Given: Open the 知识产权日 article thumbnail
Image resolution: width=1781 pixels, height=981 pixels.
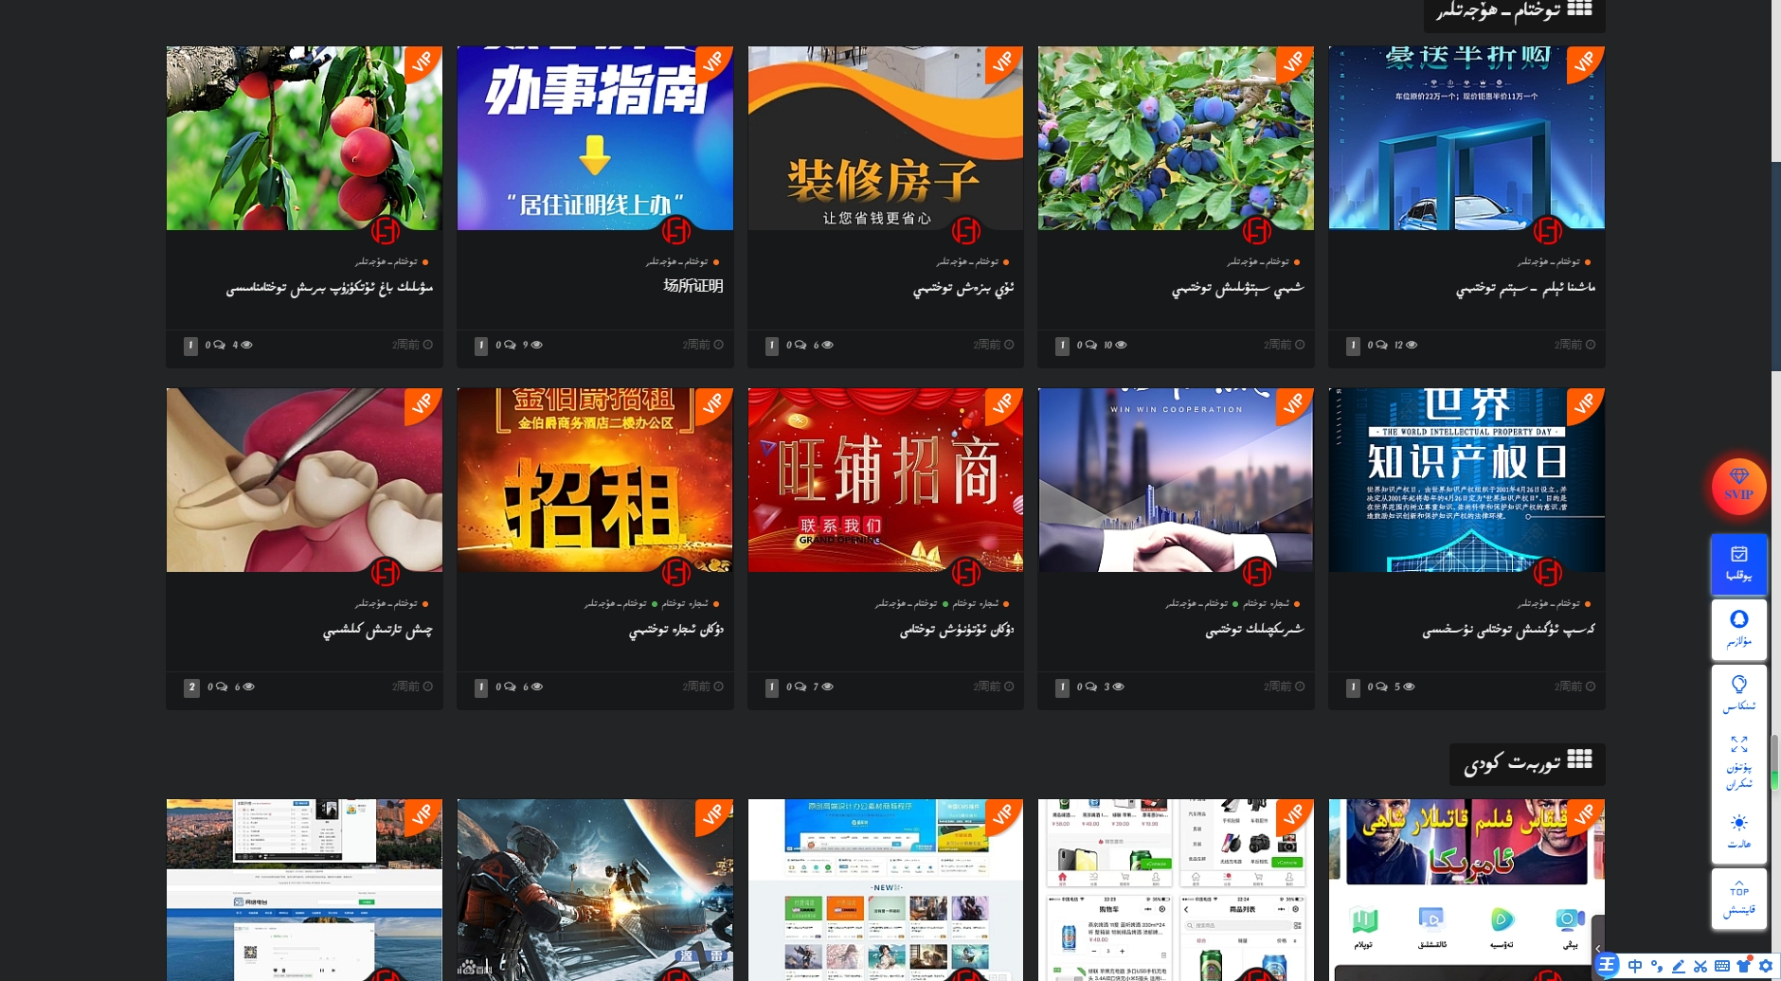Looking at the screenshot, I should 1466,480.
